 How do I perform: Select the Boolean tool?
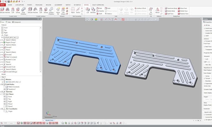(93, 10)
